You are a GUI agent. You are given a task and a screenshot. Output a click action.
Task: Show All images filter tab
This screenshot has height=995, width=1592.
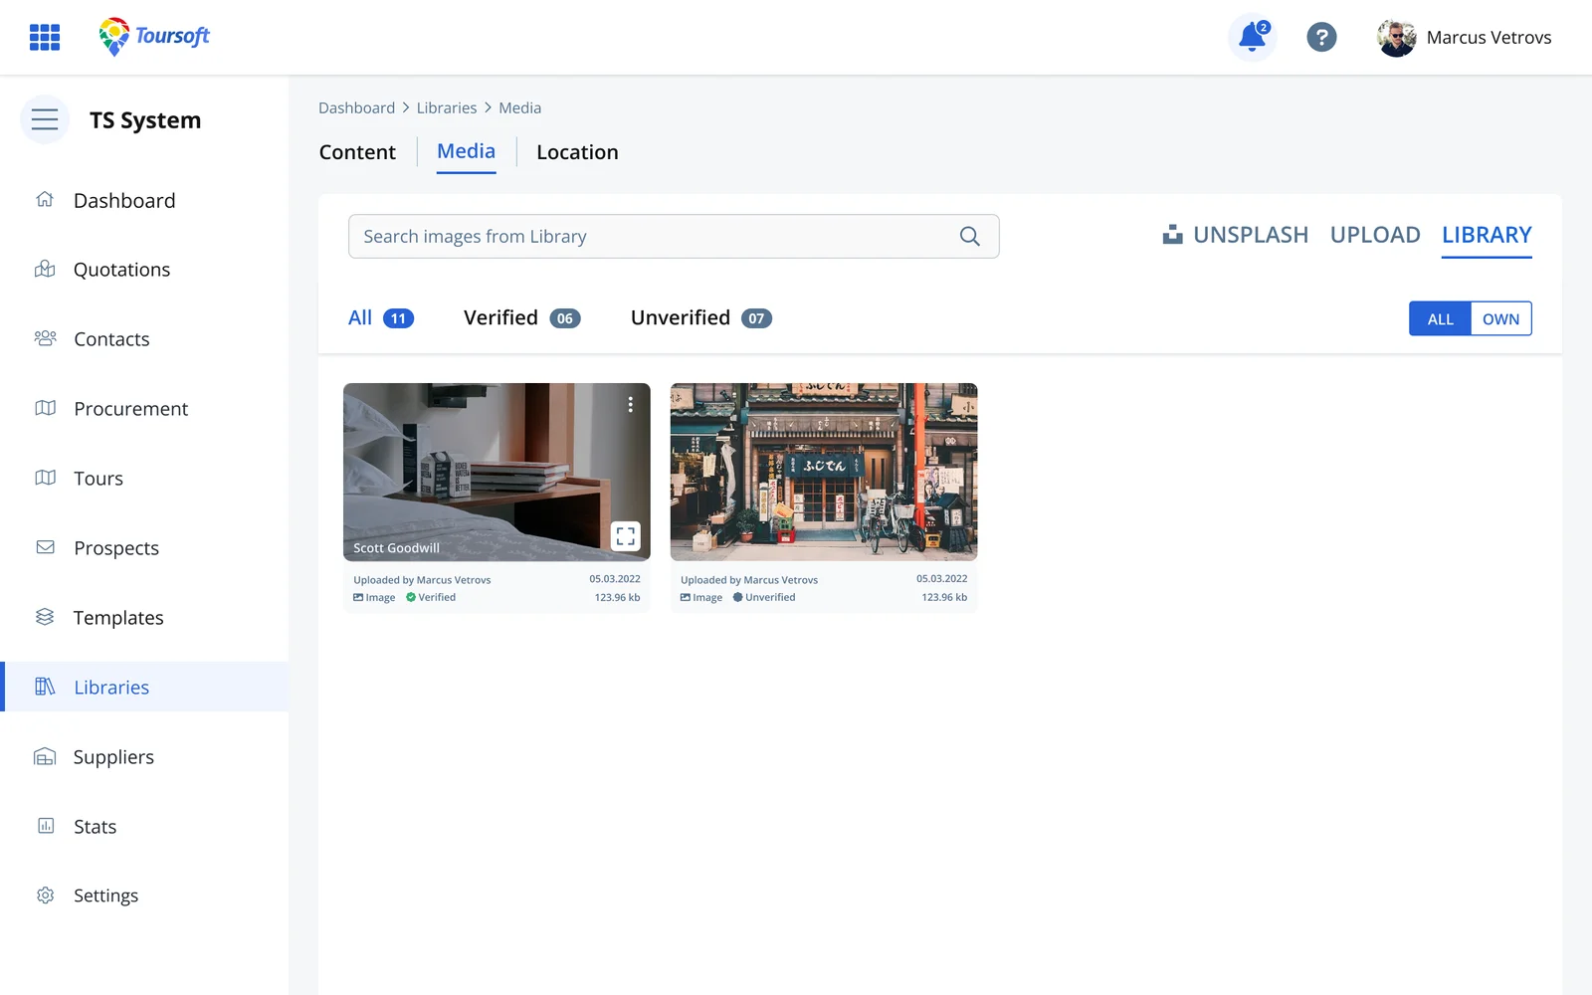click(380, 318)
